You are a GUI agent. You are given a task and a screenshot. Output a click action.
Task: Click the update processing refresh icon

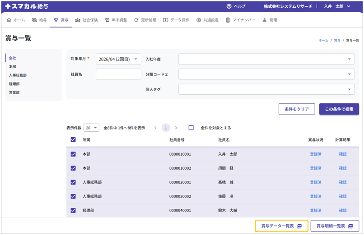(x=136, y=20)
